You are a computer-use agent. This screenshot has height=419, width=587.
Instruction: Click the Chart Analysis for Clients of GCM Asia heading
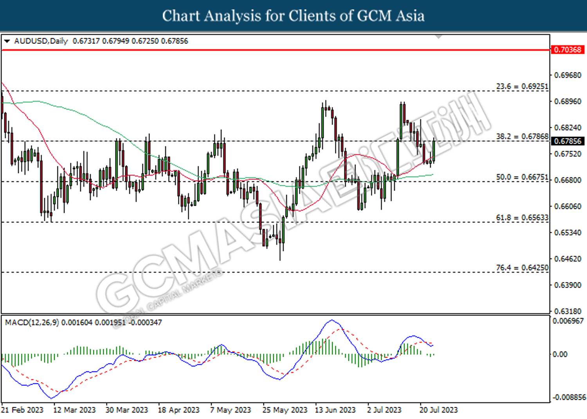pos(293,16)
